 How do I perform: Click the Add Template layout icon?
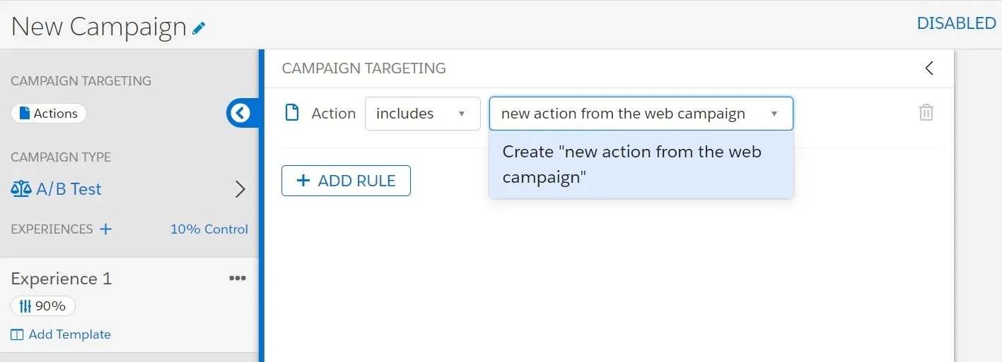pyautogui.click(x=17, y=334)
